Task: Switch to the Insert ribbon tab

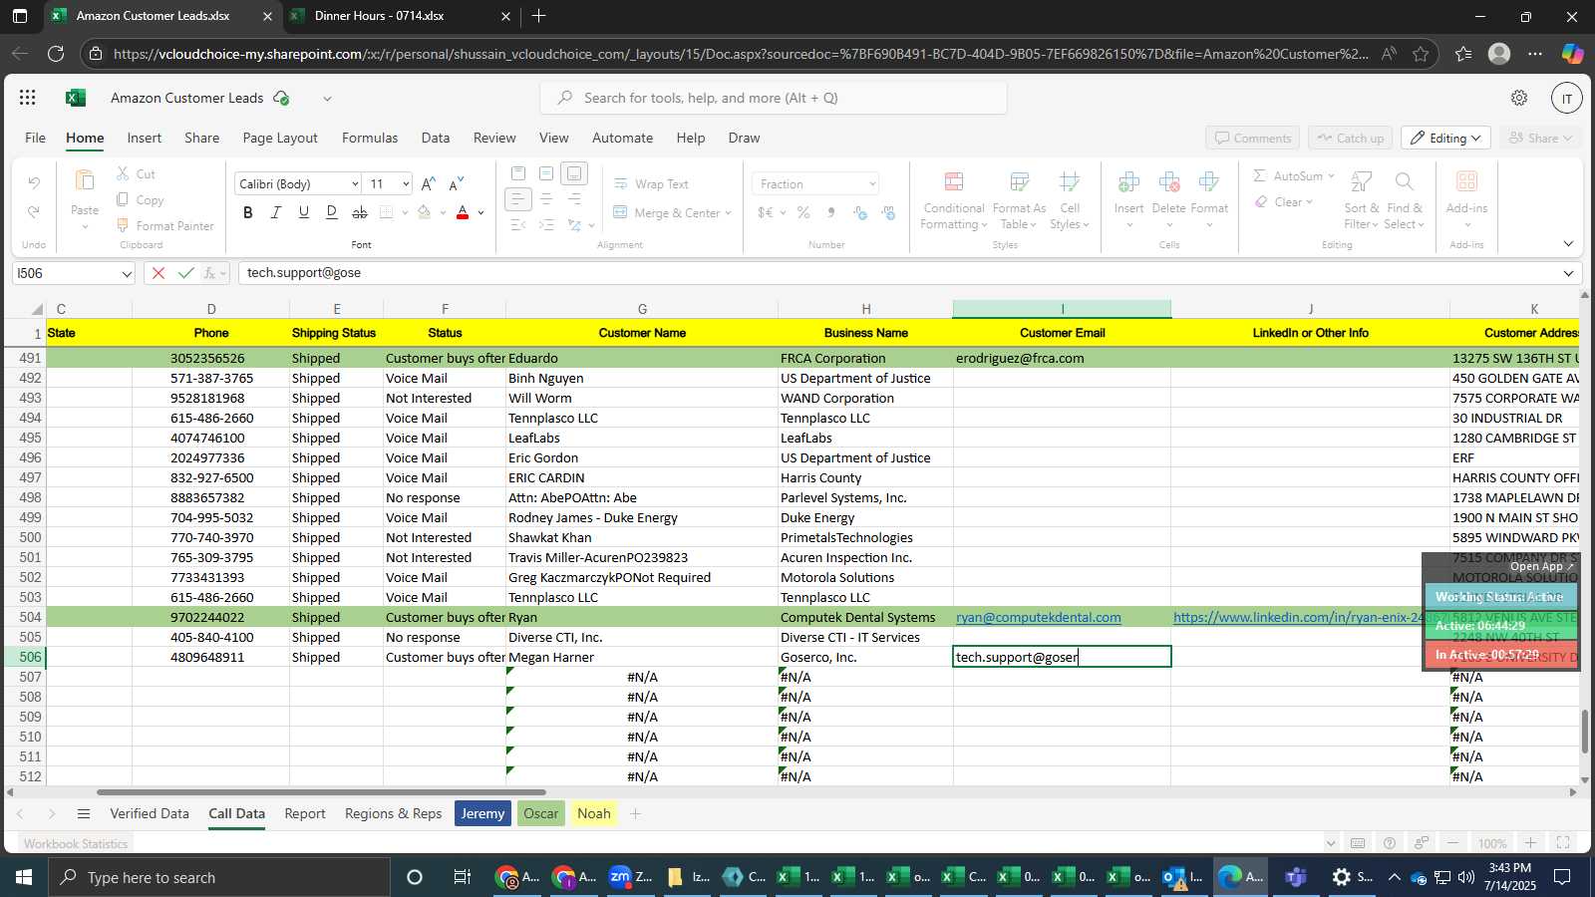Action: (145, 139)
